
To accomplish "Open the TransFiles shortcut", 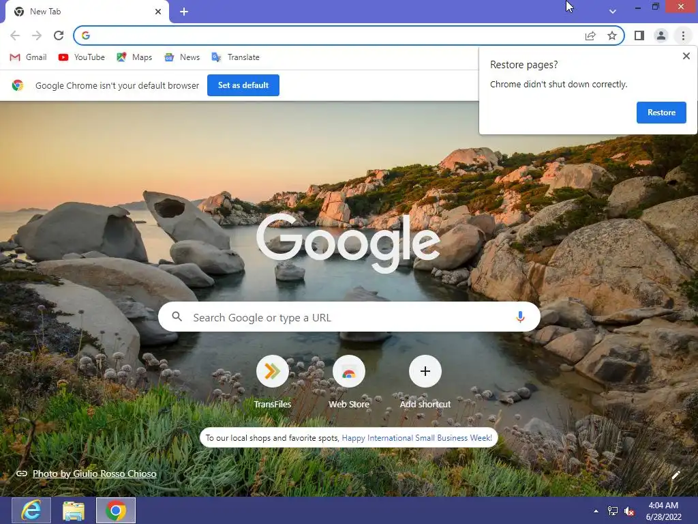I will 273,381.
